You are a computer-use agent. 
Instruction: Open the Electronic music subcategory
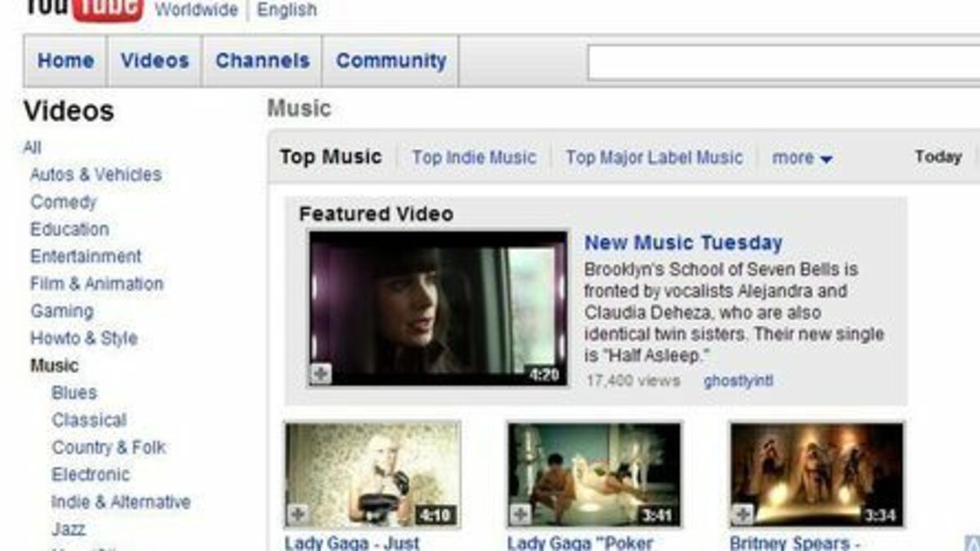91,474
